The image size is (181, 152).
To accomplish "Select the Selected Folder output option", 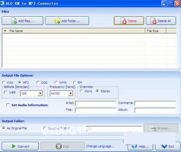I will click(45, 128).
